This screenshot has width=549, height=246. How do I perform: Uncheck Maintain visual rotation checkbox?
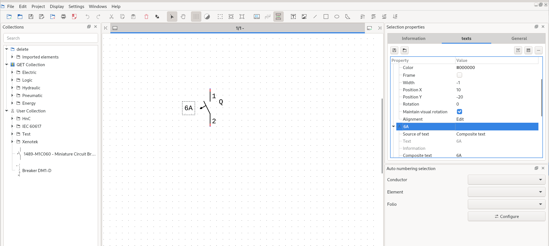459,112
